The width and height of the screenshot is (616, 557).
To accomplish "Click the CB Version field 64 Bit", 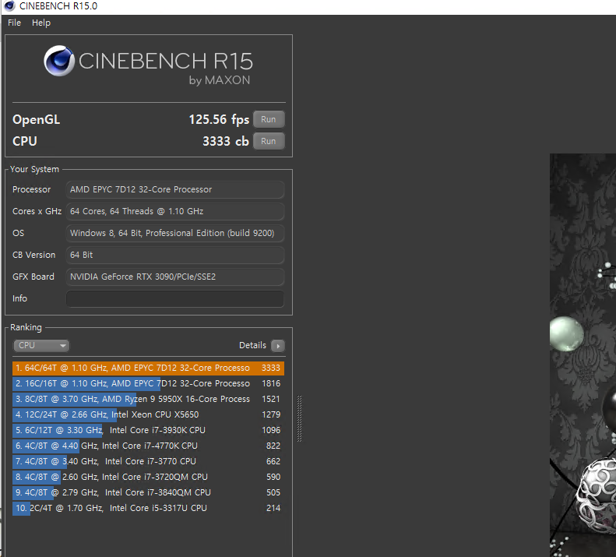I will [x=174, y=255].
